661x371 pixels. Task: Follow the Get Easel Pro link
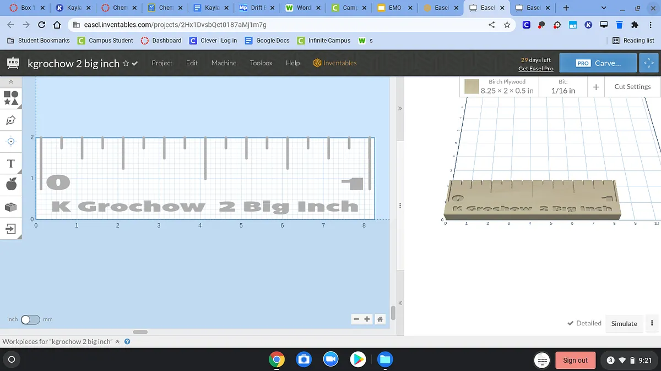(535, 69)
